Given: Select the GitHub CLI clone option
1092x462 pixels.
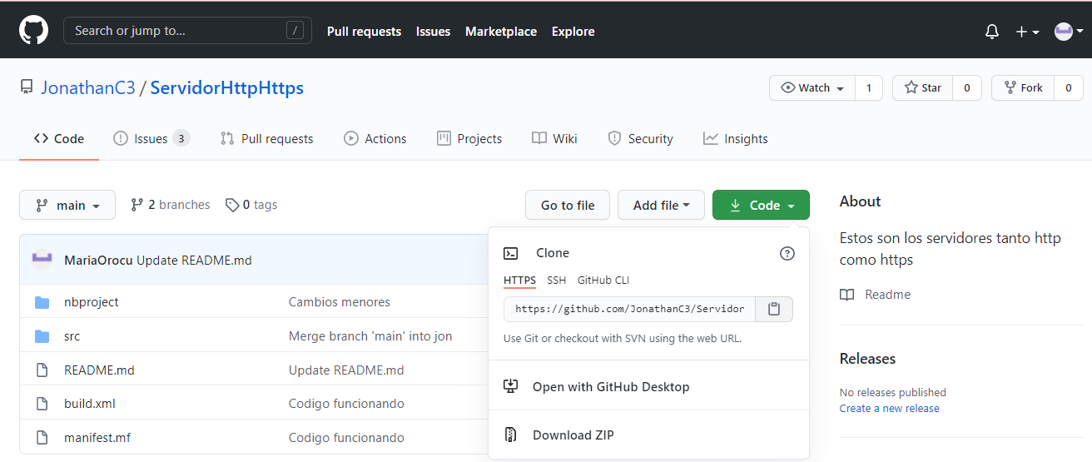Looking at the screenshot, I should [603, 281].
